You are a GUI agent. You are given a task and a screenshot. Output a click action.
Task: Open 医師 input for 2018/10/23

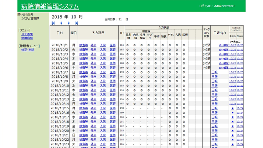coord(113,144)
